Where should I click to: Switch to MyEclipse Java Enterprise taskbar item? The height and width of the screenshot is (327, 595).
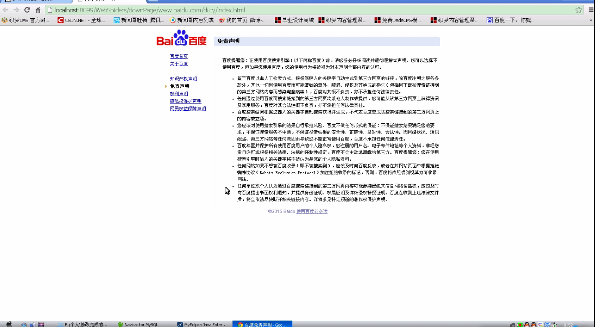[x=202, y=325]
